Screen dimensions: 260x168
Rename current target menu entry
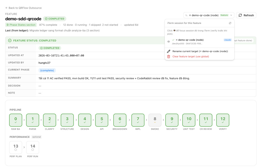tap(200, 51)
